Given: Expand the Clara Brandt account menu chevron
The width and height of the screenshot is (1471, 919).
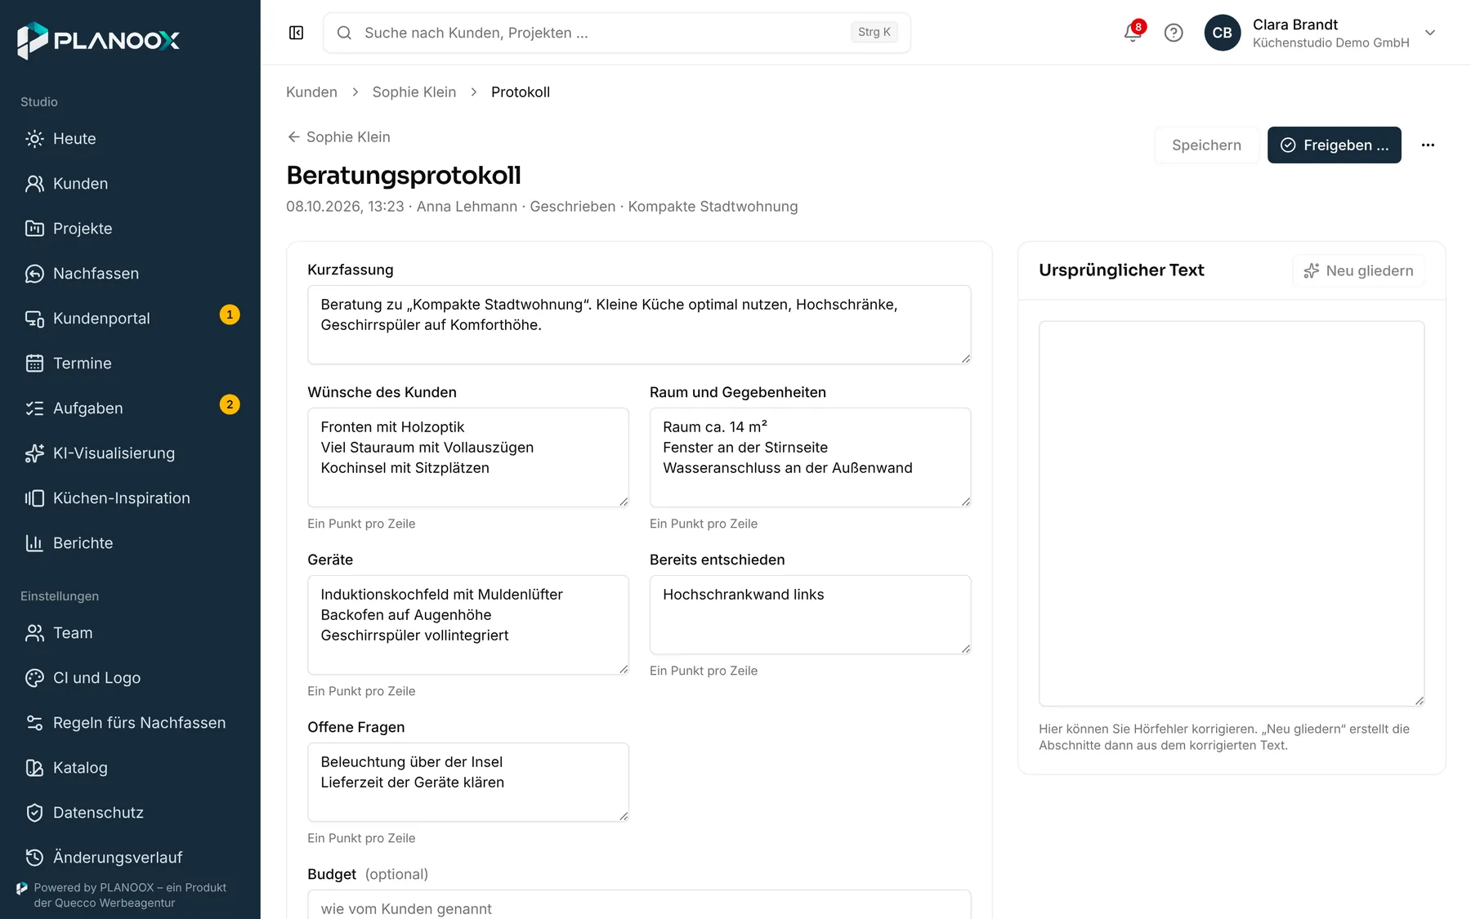Looking at the screenshot, I should [x=1430, y=33].
